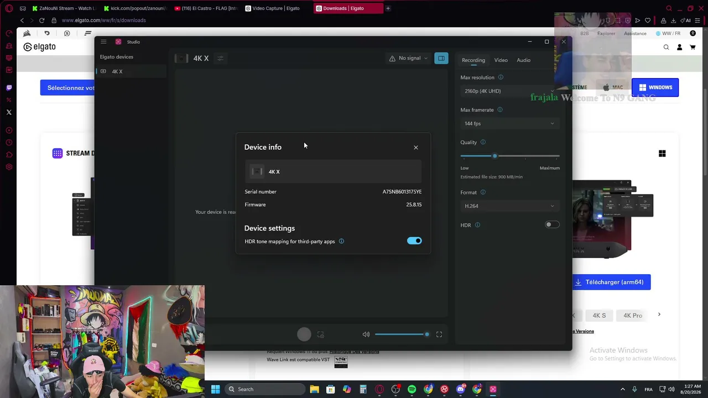This screenshot has height=398, width=708.
Task: Open X in the Opera sidebar
Action: point(9,112)
